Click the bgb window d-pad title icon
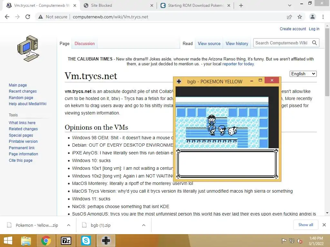 tap(179, 81)
